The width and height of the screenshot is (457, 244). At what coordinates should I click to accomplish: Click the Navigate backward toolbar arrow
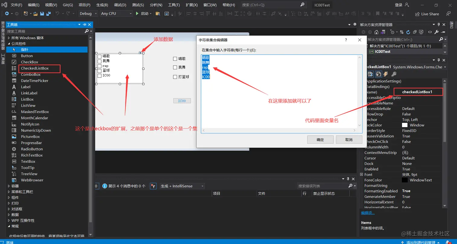(7, 14)
